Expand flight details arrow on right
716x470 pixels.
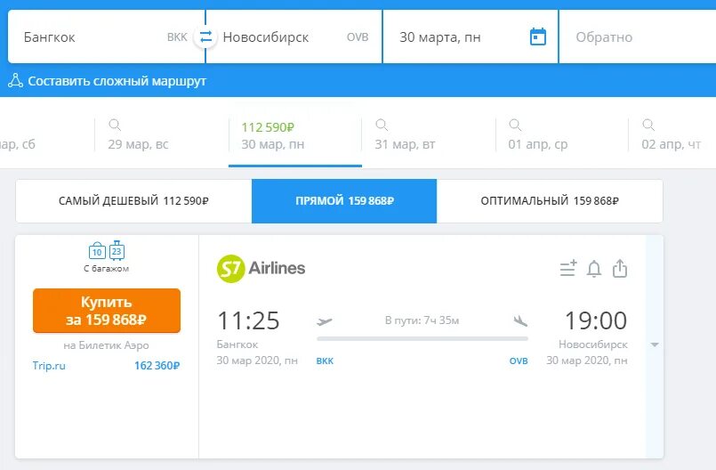pos(655,344)
